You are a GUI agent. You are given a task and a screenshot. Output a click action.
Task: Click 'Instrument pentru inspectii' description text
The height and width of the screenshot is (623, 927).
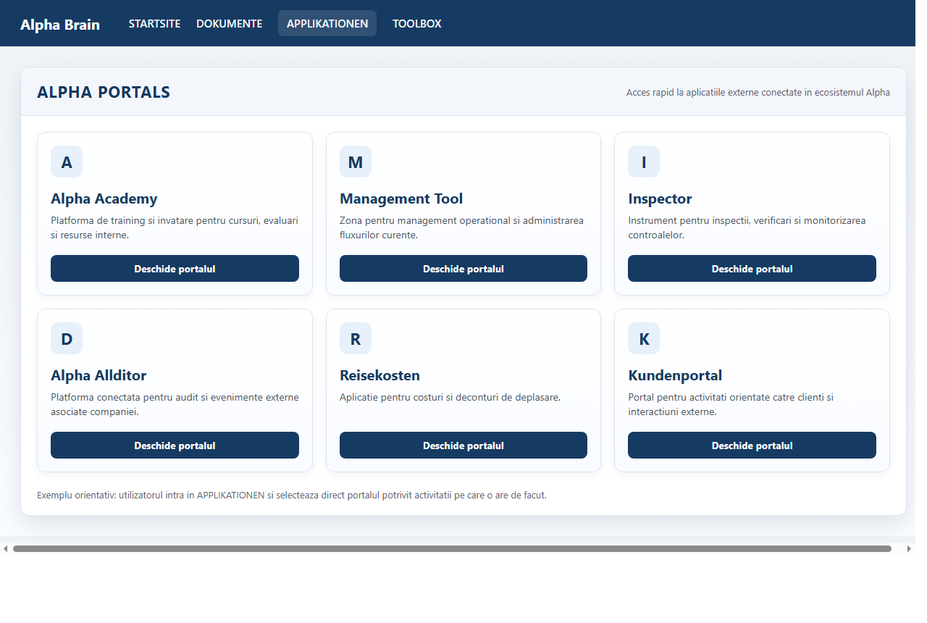(747, 227)
